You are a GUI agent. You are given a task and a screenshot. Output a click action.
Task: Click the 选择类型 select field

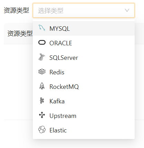84,10
